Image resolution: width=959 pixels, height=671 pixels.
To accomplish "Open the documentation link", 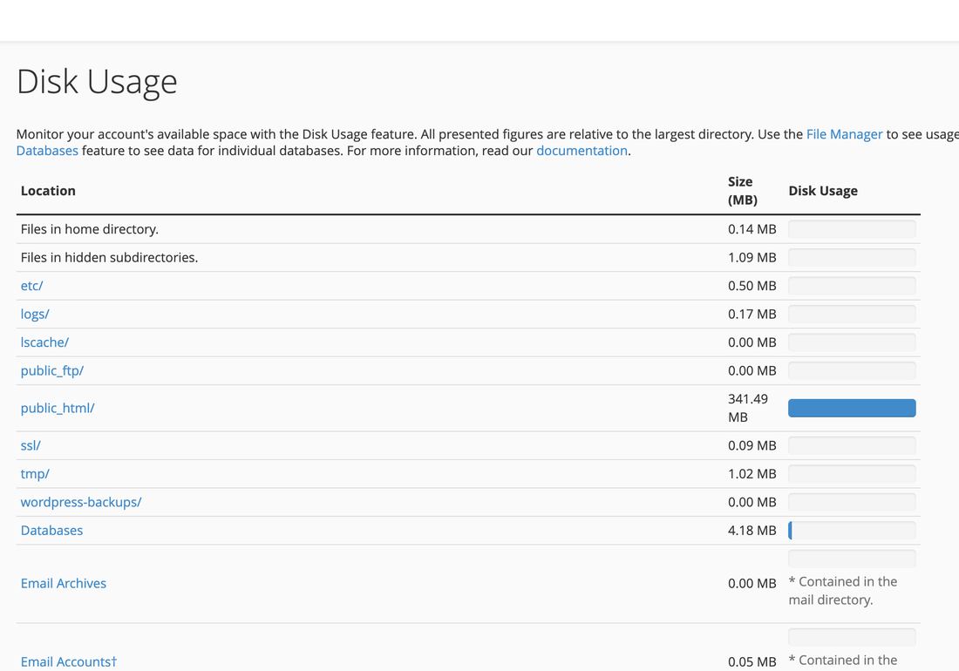I will pos(582,151).
